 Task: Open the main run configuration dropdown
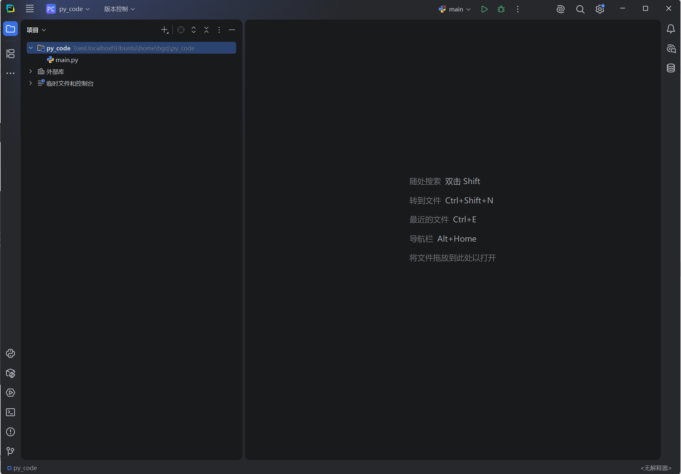pos(455,9)
